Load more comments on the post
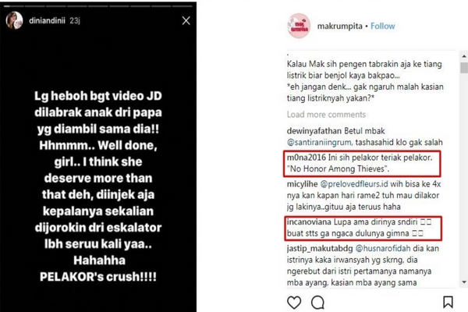This screenshot has height=312, width=468. (326, 115)
